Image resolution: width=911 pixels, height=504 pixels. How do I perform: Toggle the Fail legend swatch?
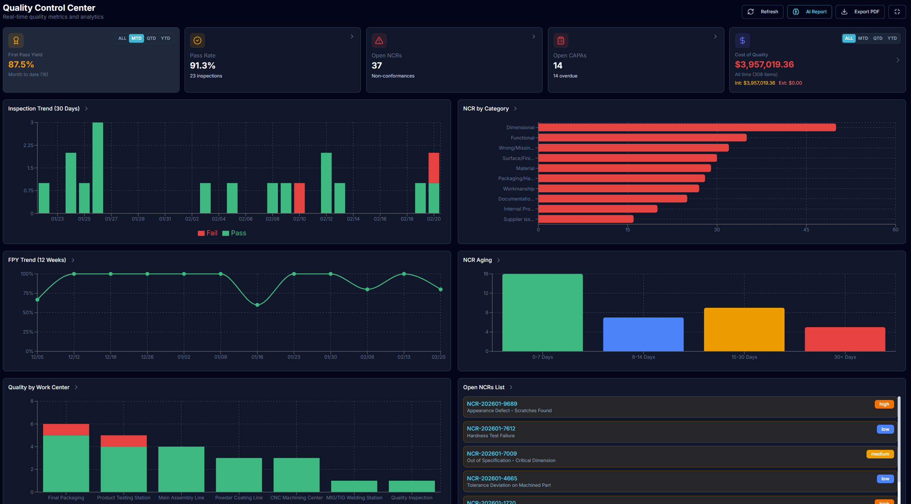point(201,233)
